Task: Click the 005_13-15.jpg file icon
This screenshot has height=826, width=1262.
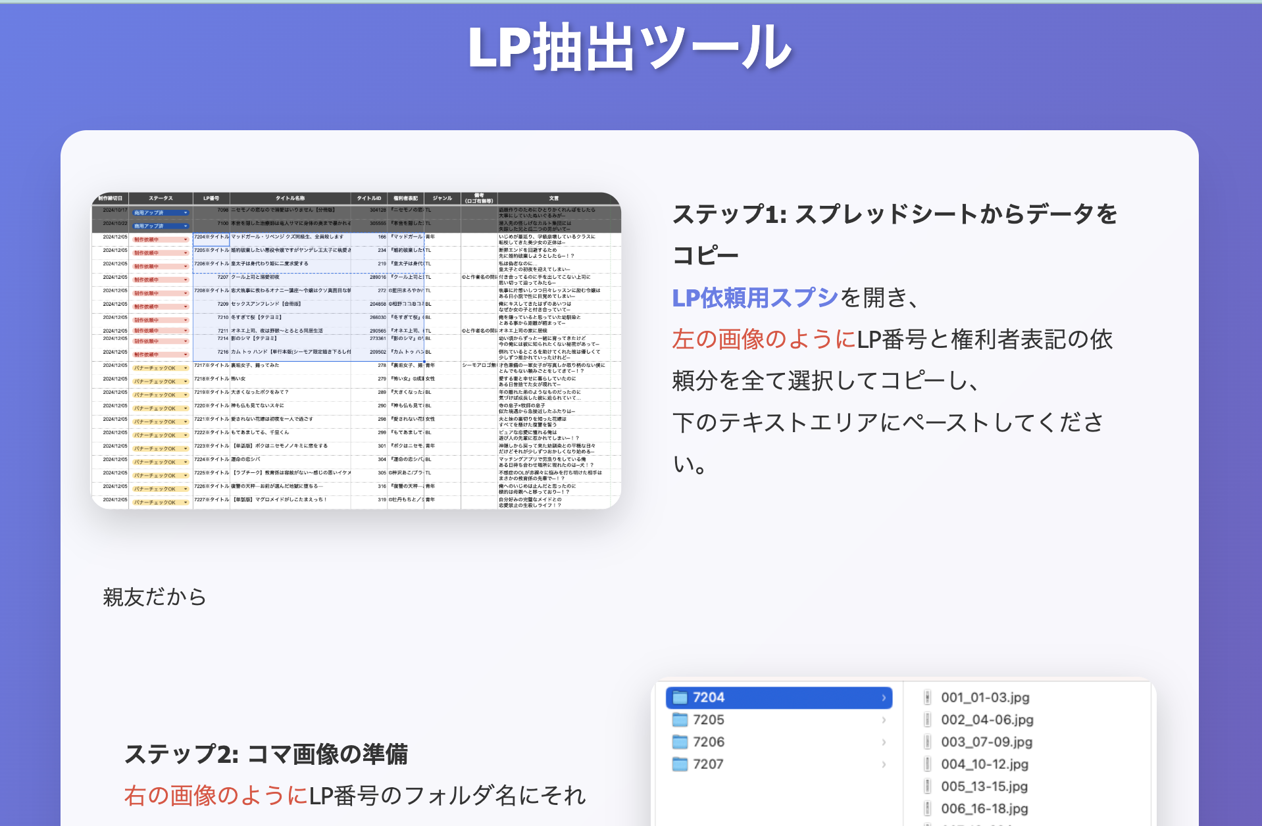Action: pyautogui.click(x=927, y=787)
